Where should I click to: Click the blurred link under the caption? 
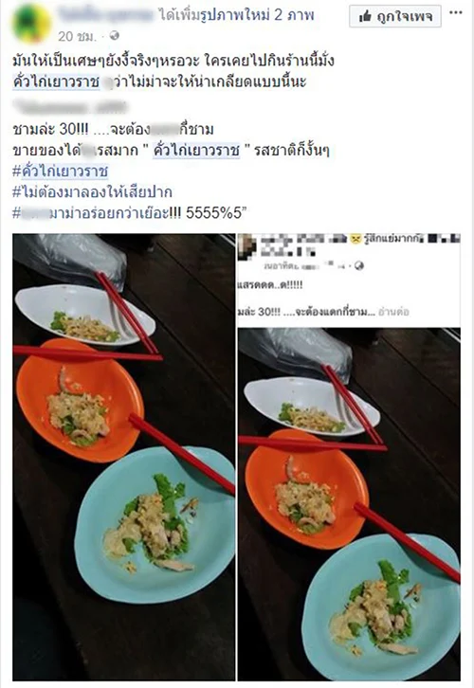(x=70, y=107)
